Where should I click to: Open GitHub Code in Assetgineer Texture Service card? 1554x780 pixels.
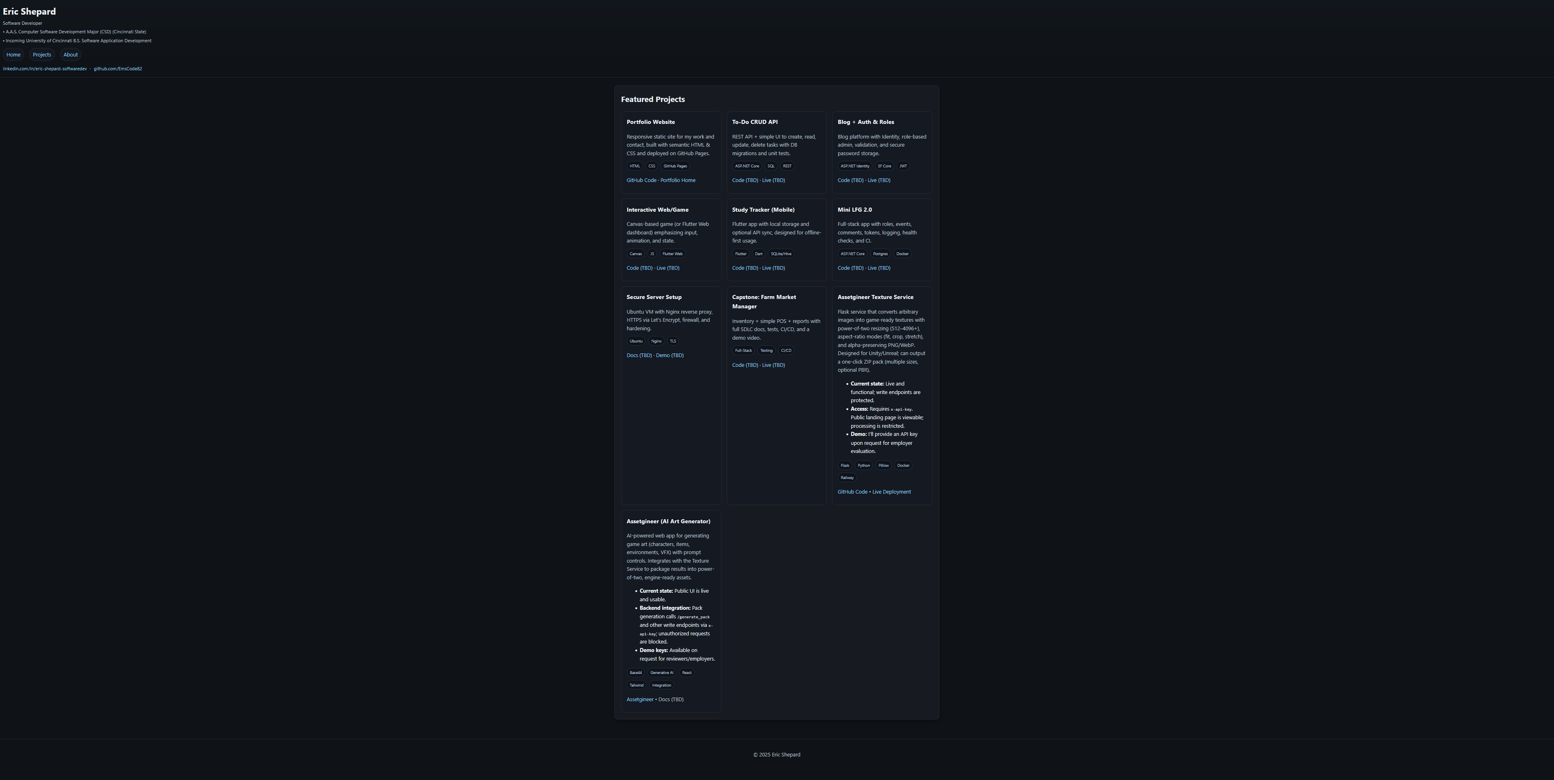852,492
